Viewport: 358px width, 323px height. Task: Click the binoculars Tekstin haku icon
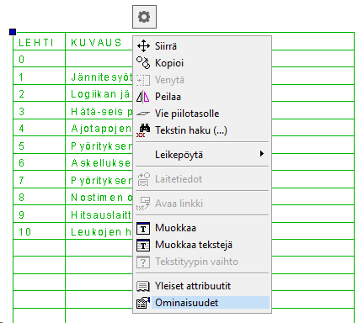click(x=143, y=130)
